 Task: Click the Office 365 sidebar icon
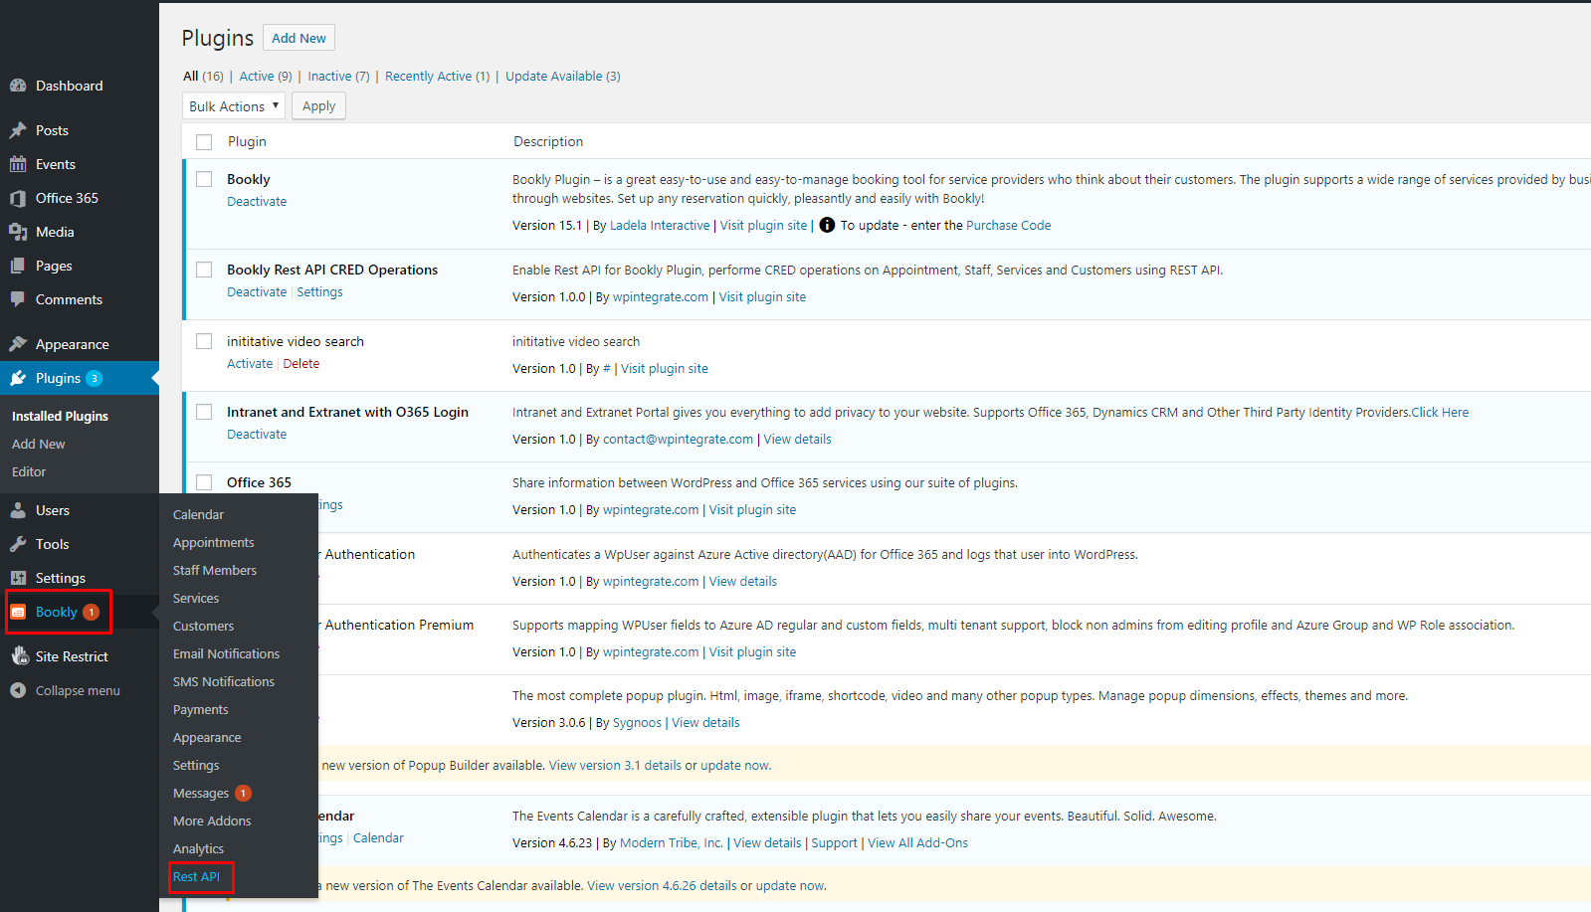pos(18,198)
